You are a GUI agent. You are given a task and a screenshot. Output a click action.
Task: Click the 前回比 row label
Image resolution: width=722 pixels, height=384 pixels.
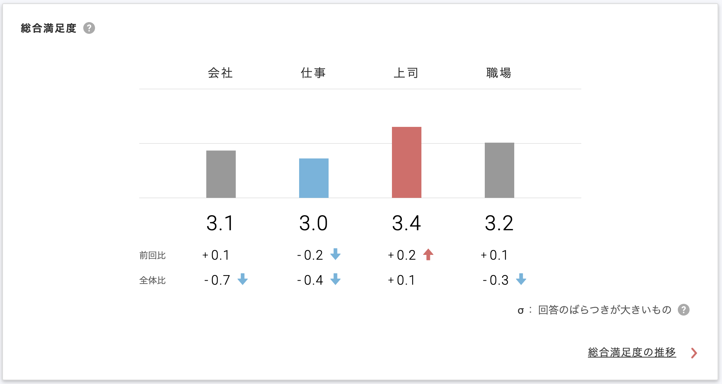point(153,255)
